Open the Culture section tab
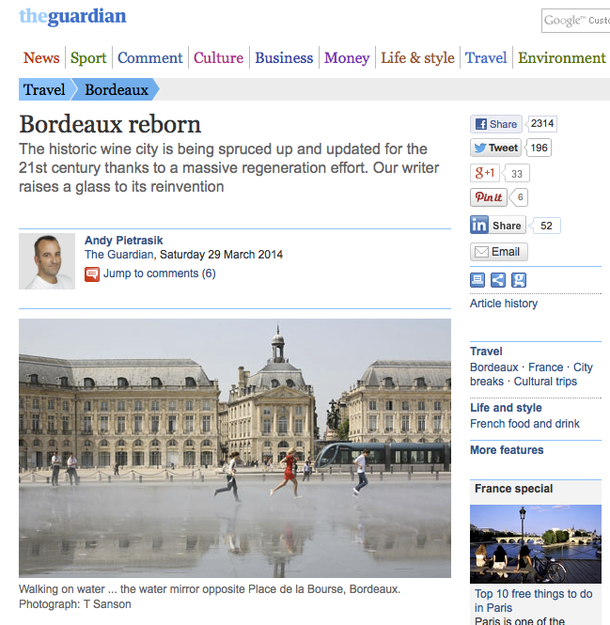610x625 pixels. [x=218, y=57]
